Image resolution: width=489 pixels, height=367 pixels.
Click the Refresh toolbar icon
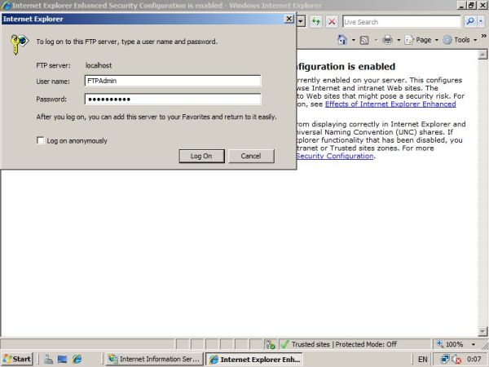coord(316,21)
